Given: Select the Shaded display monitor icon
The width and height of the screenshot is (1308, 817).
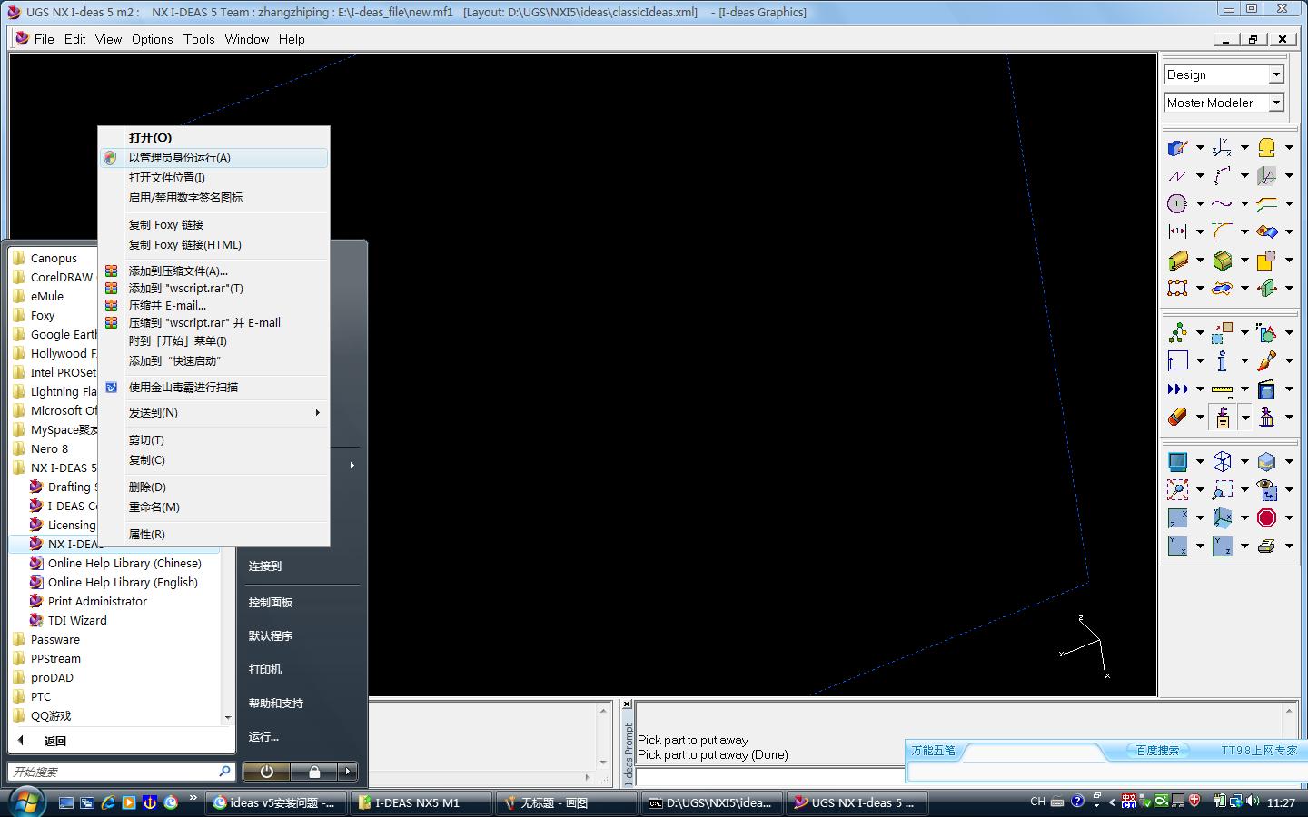Looking at the screenshot, I should [x=1178, y=462].
